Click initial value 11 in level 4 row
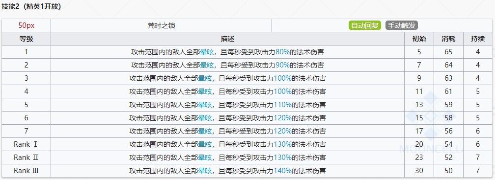This screenshot has width=495, height=180. tap(419, 91)
